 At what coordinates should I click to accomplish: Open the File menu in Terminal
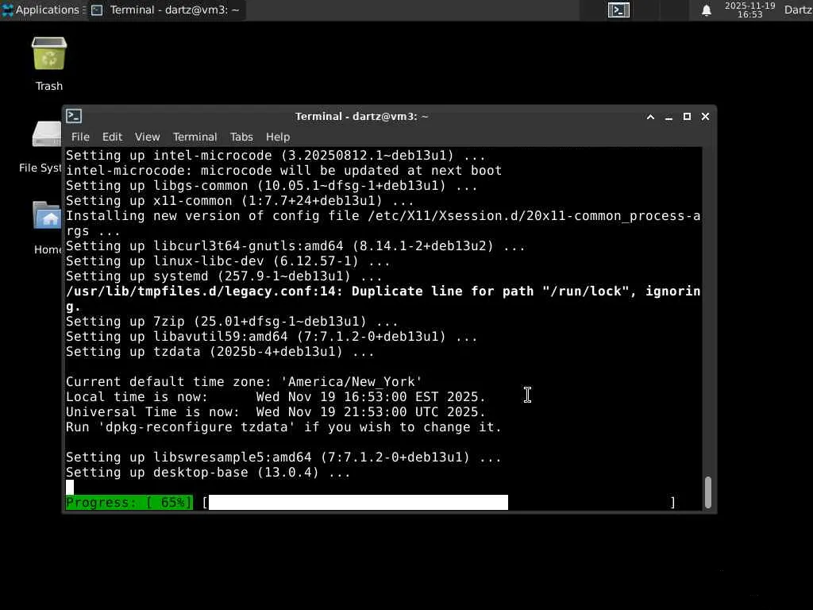[x=80, y=137]
